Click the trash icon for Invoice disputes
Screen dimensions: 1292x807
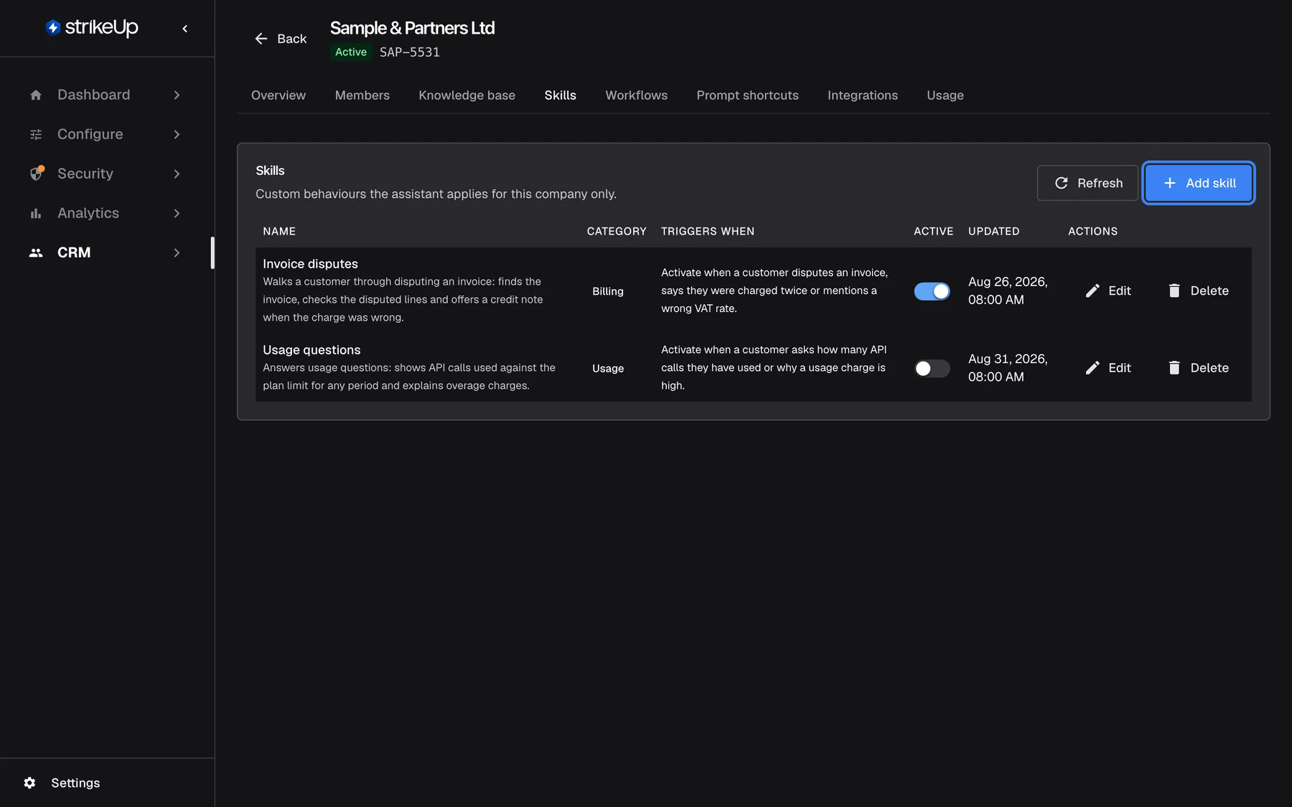click(1174, 291)
